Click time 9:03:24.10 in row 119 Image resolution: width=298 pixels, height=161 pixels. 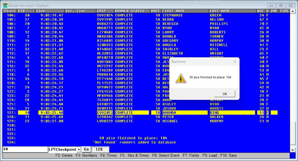[52, 79]
